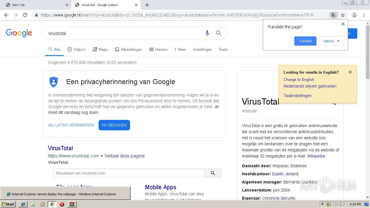
Task: Open a new browser tab with plus
Action: 147,5
